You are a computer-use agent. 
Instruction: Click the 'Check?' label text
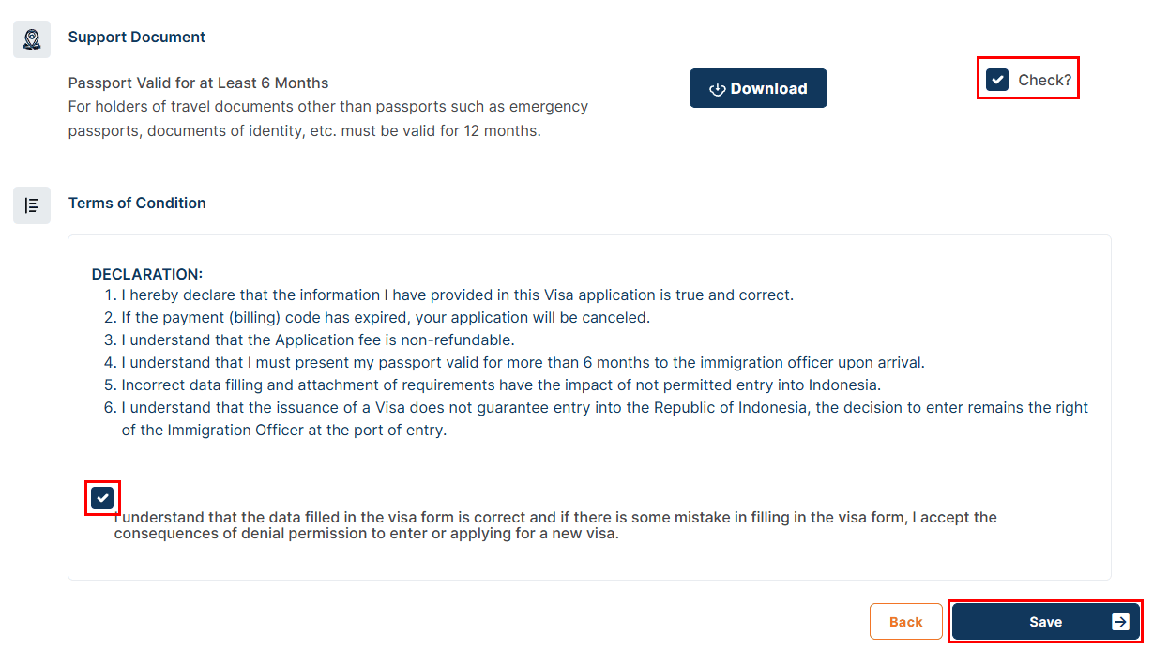pyautogui.click(x=1044, y=80)
